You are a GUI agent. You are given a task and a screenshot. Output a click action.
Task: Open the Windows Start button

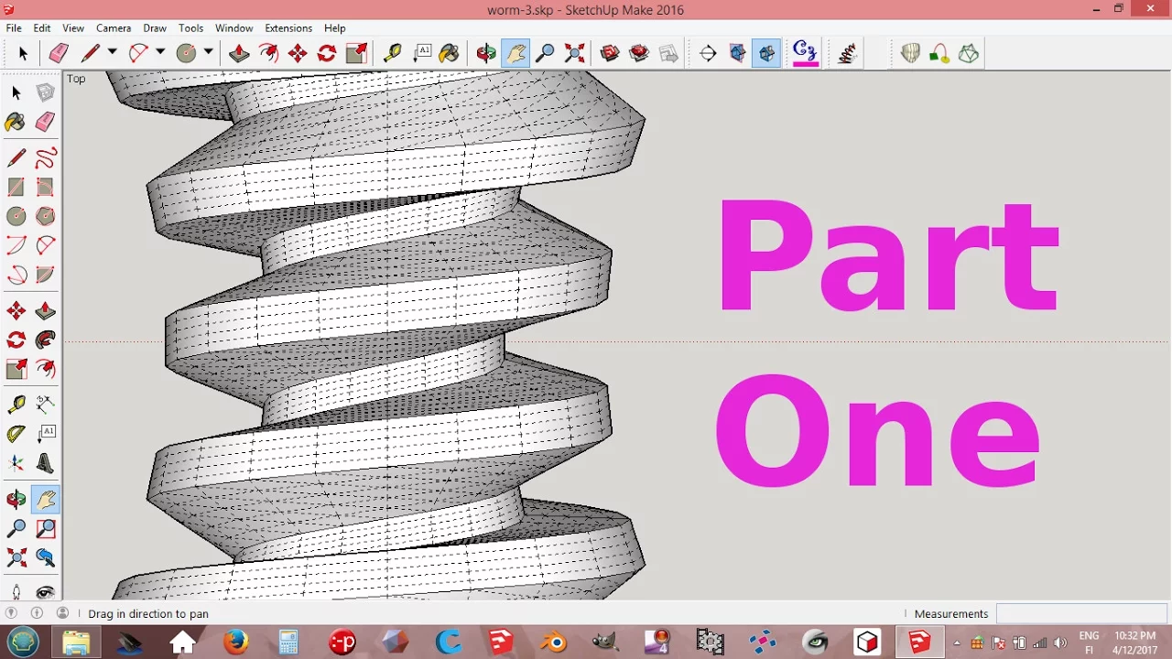pyautogui.click(x=23, y=643)
